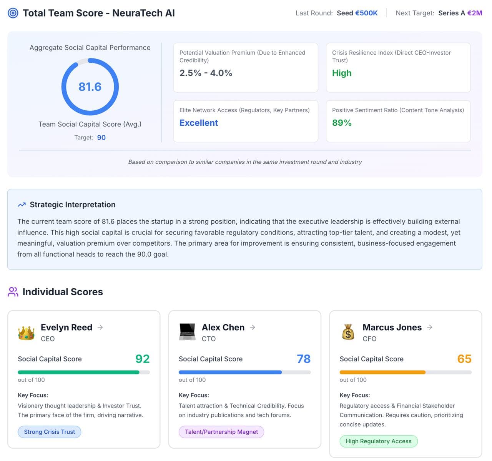Expand Alex Chen's detail arrow

tap(253, 328)
